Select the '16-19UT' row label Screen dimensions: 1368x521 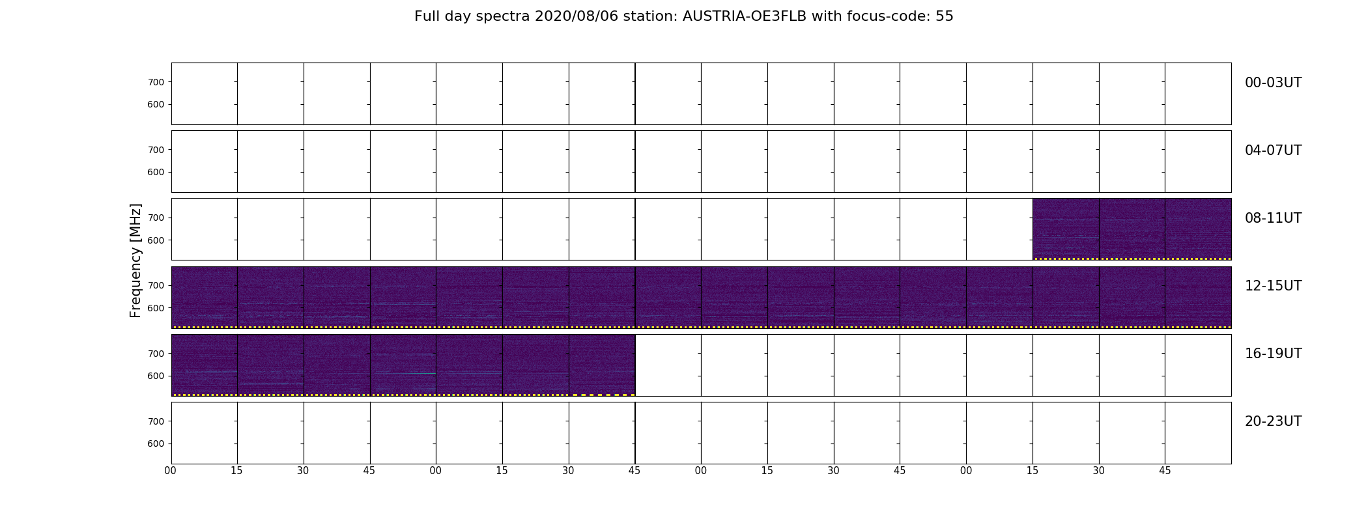click(1273, 354)
